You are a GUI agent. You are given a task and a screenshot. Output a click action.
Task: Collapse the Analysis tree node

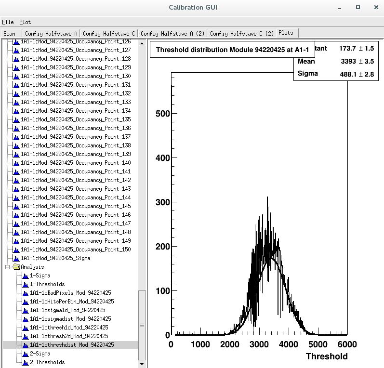coord(8,267)
